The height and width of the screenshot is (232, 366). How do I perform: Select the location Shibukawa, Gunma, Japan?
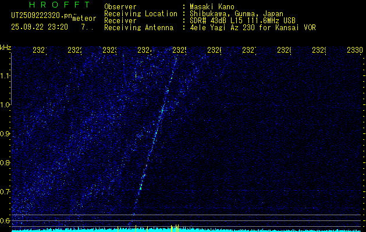pyautogui.click(x=236, y=14)
